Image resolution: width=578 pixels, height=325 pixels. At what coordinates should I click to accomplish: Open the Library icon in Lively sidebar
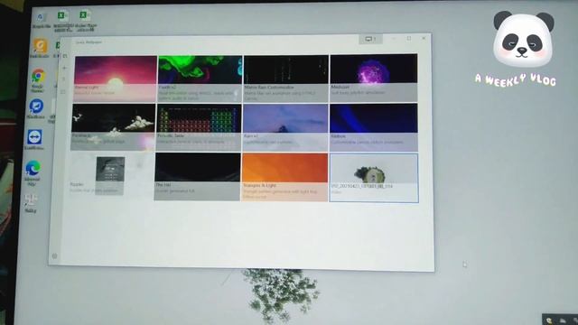pos(65,56)
